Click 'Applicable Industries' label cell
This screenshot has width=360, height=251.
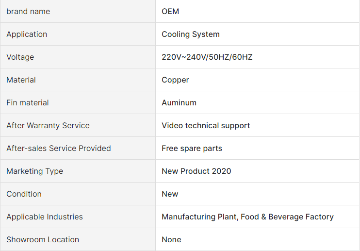coord(78,217)
